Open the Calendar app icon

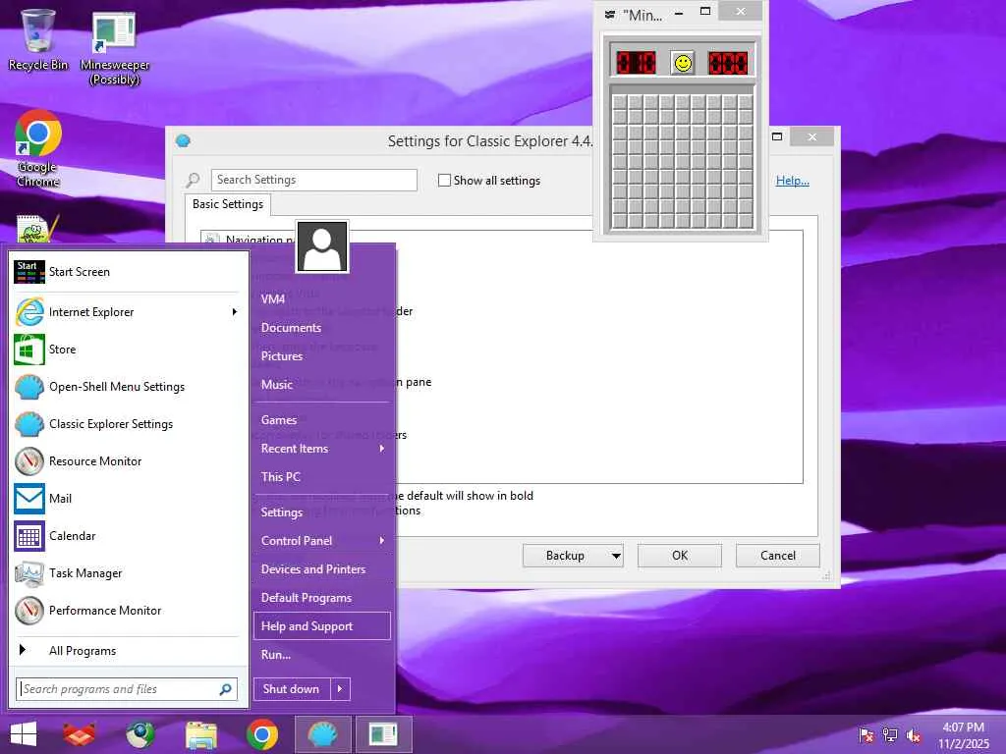click(29, 536)
